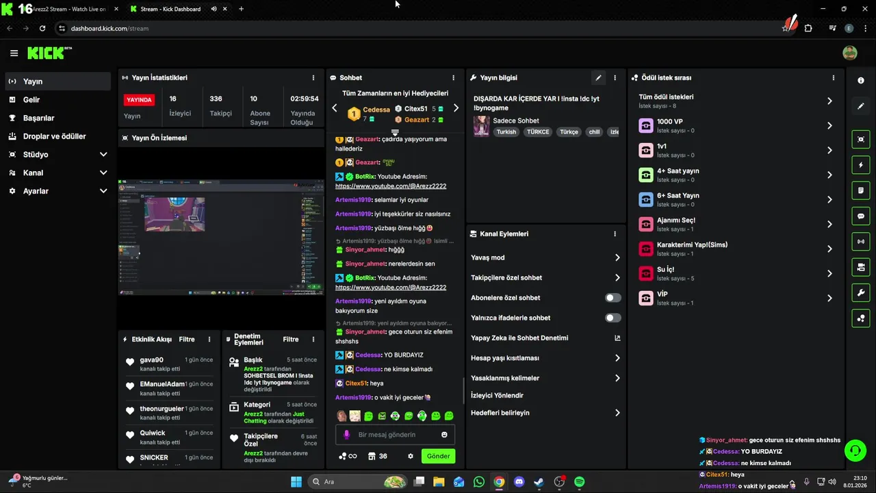Open Ödül istek sırası three-dot menu
This screenshot has width=876, height=493.
click(x=833, y=77)
